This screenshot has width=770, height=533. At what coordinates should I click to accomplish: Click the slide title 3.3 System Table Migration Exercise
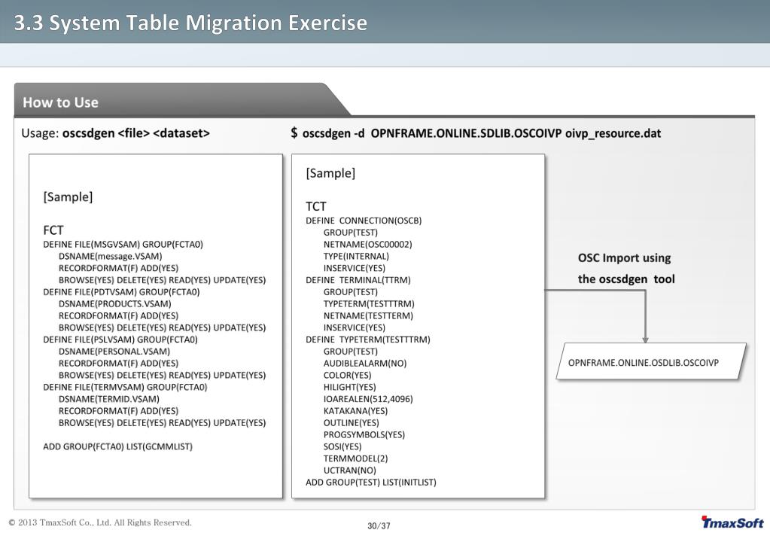pyautogui.click(x=190, y=23)
